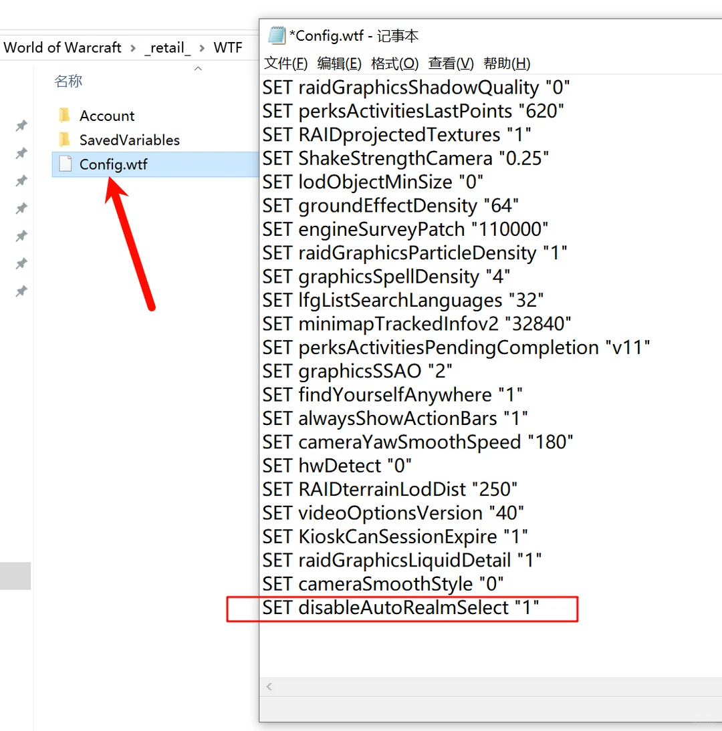Click the line SET findYourselfAnywhere "1"
722x731 pixels.
click(x=392, y=396)
